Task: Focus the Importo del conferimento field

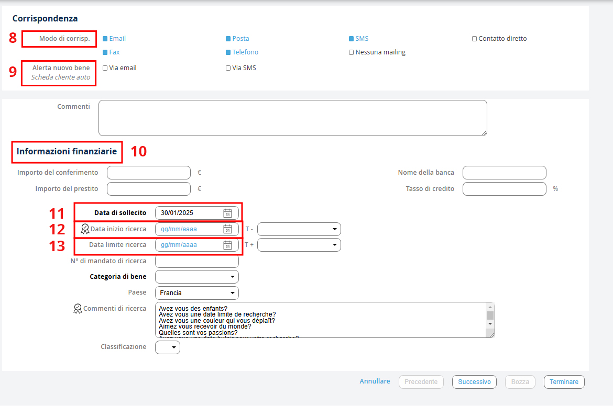Action: pos(149,173)
